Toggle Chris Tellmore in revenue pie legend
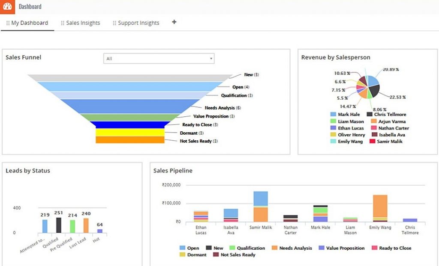439x266 pixels. (390, 115)
